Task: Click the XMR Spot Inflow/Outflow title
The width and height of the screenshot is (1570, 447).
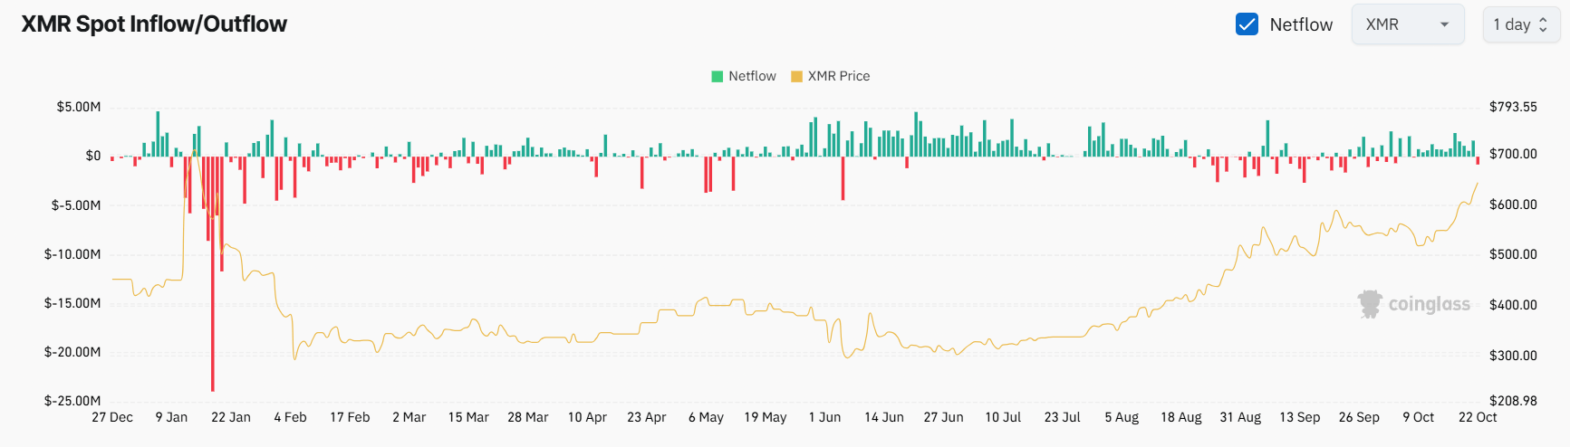Action: 154,24
